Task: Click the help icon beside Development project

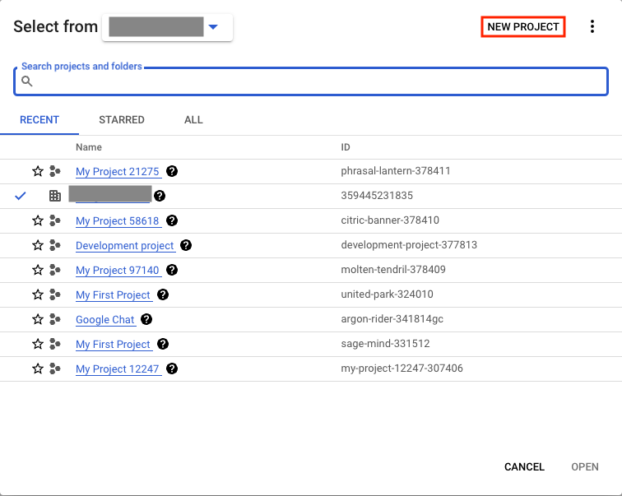Action: click(186, 246)
